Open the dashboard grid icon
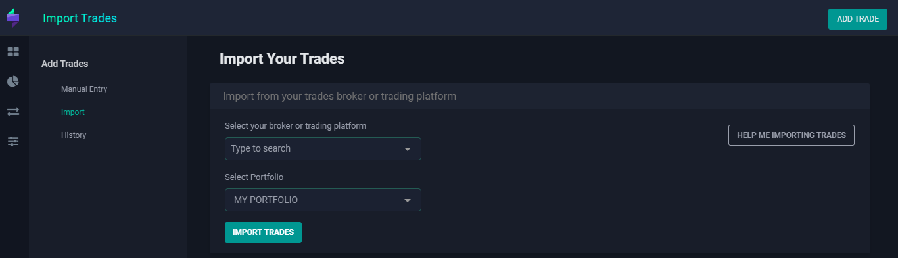 [13, 52]
